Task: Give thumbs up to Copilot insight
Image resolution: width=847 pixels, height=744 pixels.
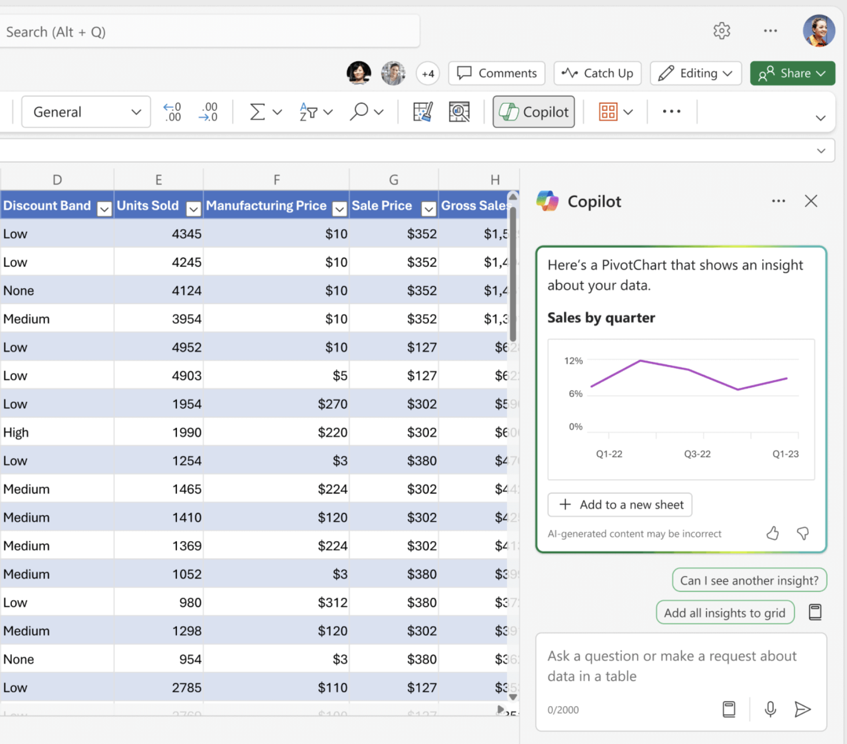Action: (x=772, y=534)
